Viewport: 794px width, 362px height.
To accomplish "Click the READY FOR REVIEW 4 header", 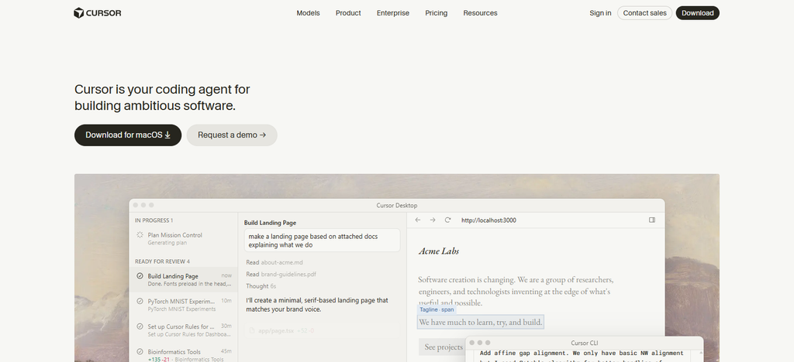I will [x=162, y=261].
